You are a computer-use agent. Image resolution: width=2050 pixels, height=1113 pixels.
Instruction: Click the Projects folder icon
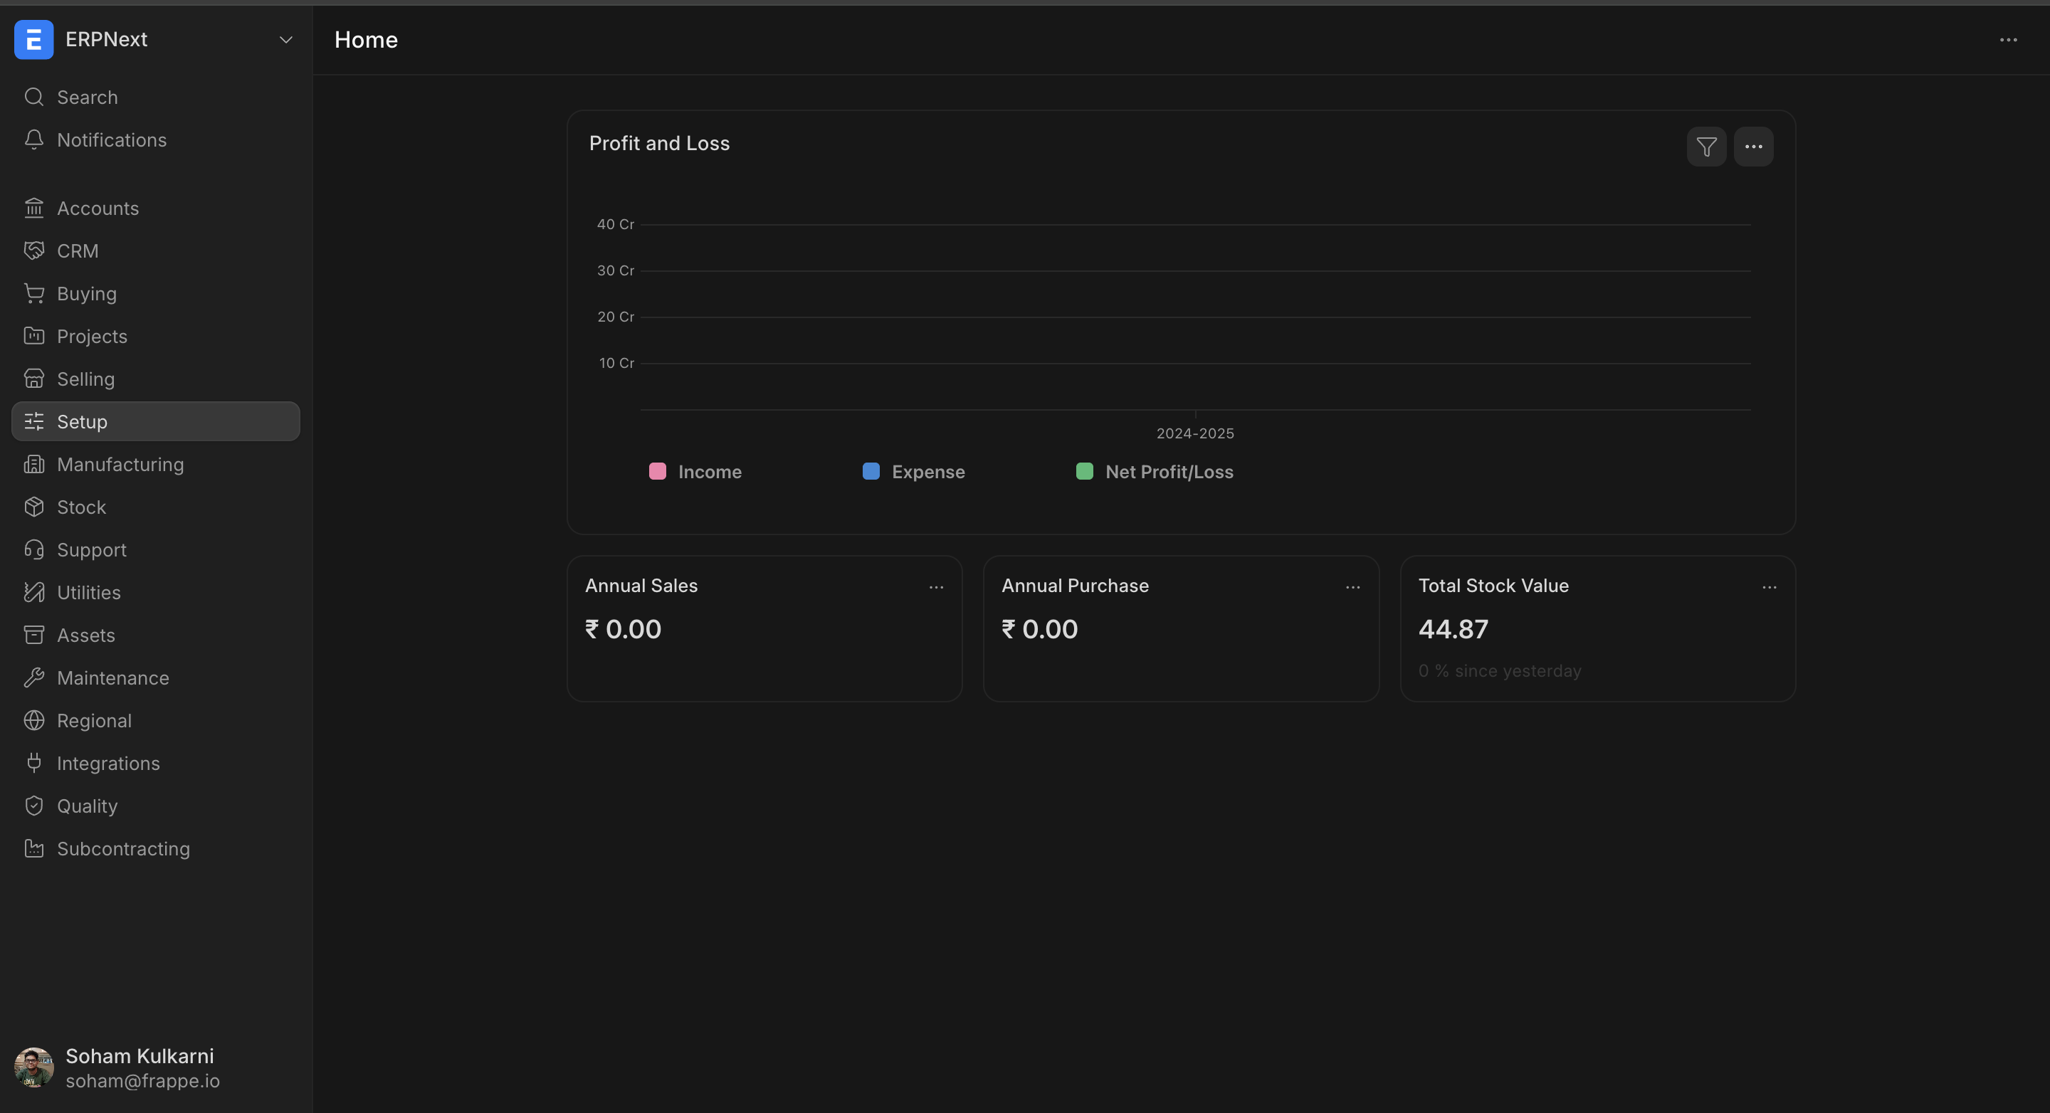tap(33, 337)
